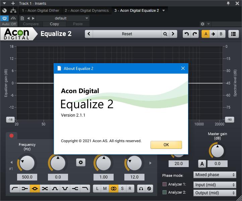242x201 pixels.
Task: Click the -18 gain range button
Action: (x=10, y=120)
